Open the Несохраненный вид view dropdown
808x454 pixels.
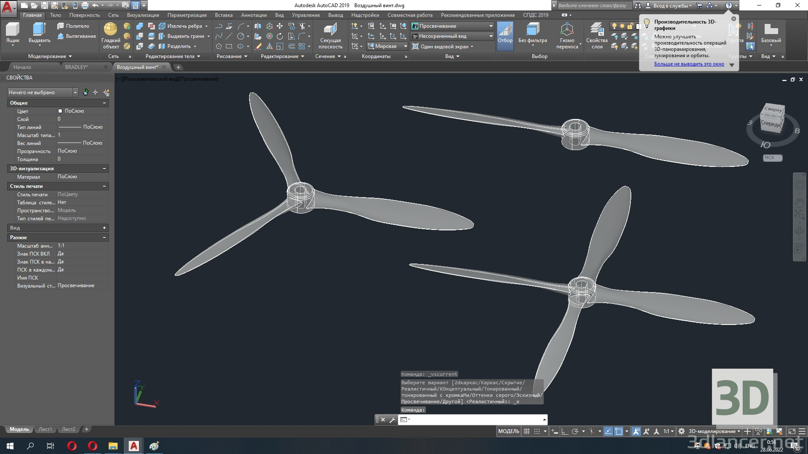click(x=452, y=36)
